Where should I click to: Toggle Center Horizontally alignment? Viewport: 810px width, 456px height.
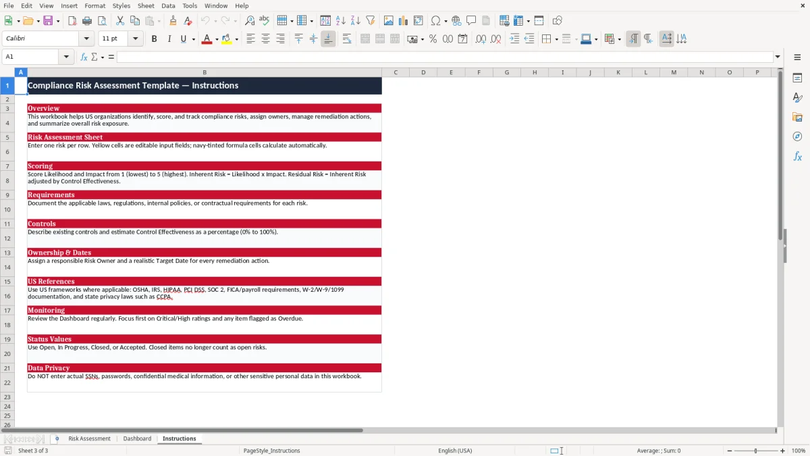point(265,39)
